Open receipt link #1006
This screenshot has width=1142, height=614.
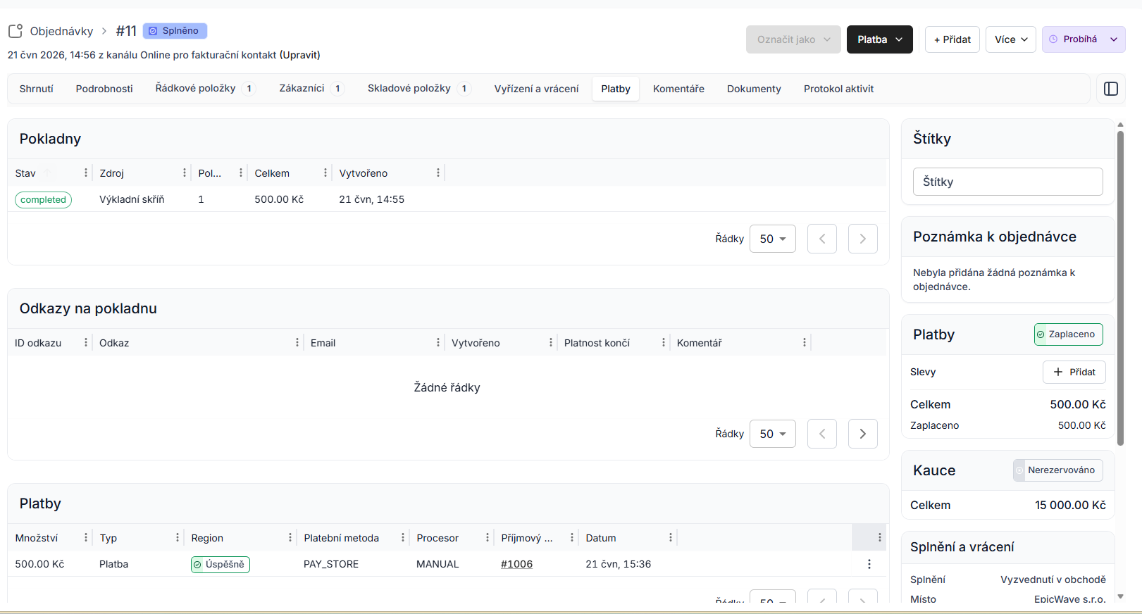click(516, 564)
